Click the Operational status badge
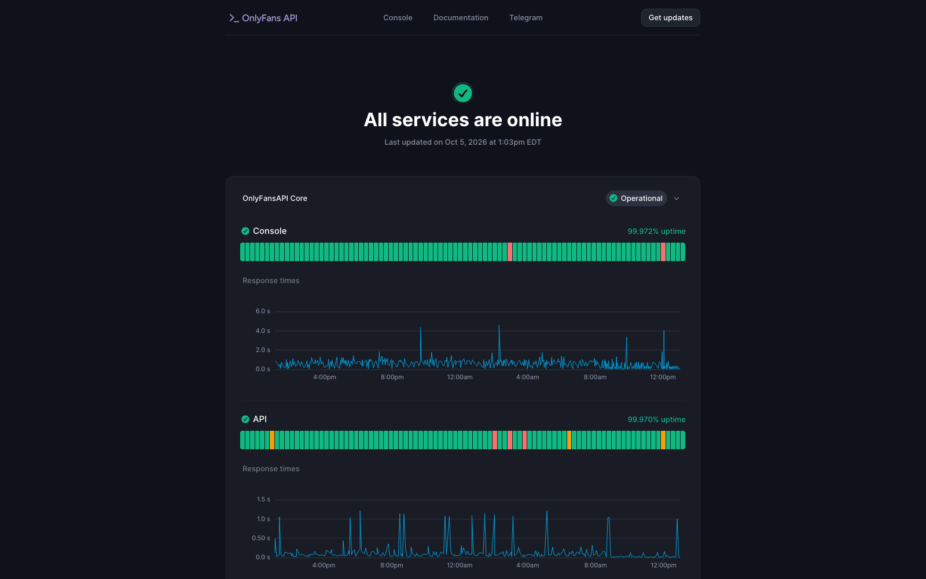Image resolution: width=926 pixels, height=579 pixels. (x=636, y=198)
